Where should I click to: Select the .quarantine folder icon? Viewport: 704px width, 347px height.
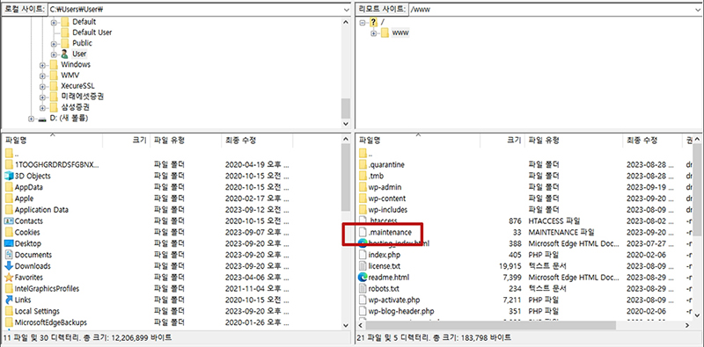pos(363,164)
